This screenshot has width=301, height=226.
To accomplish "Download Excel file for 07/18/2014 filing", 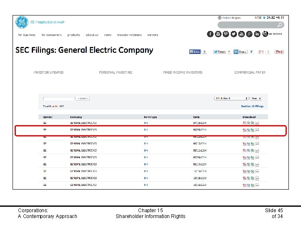I will pyautogui.click(x=253, y=123).
